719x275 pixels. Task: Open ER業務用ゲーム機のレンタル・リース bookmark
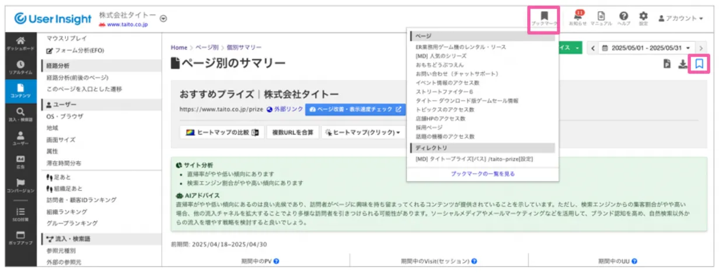pos(460,47)
